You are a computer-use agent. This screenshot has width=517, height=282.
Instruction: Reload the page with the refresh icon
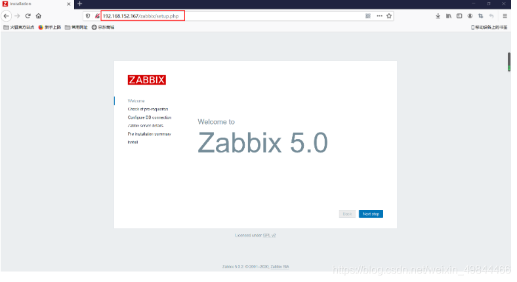tap(28, 16)
